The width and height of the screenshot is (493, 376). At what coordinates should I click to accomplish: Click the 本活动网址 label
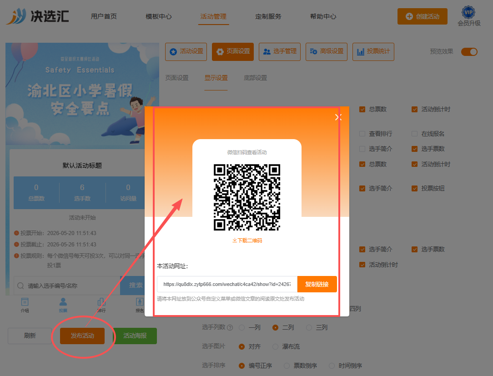[172, 266]
